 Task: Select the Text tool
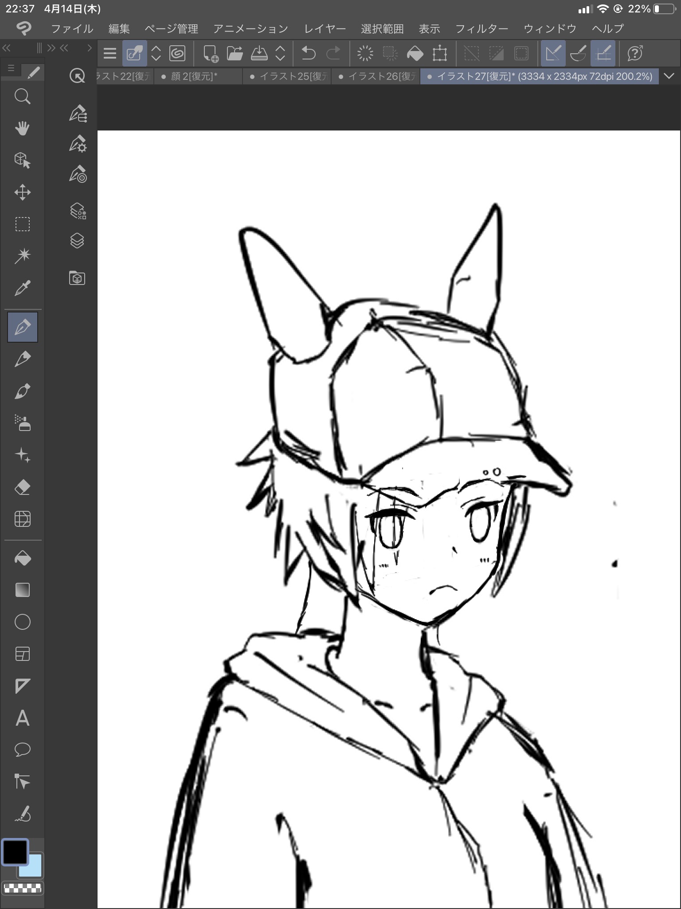22,718
